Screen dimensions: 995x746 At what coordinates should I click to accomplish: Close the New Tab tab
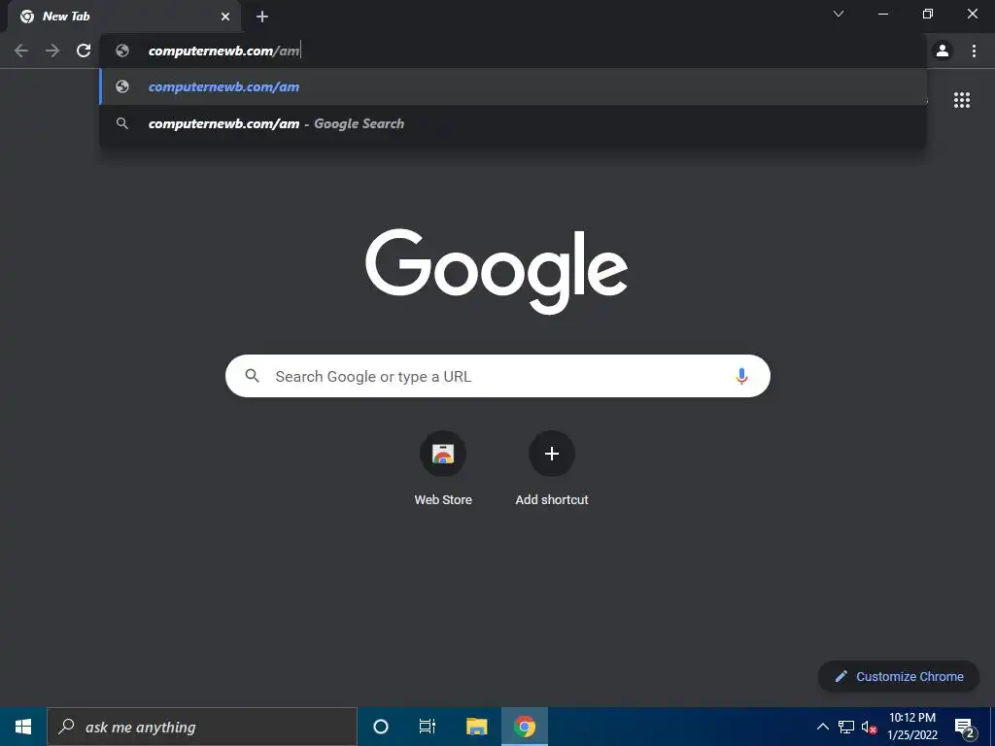click(225, 17)
